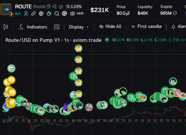Click the green live status dot
The image size is (186, 135).
point(107,40)
